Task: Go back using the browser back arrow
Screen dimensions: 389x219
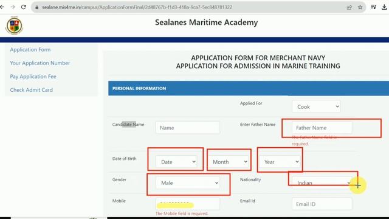Action: tap(2, 7)
